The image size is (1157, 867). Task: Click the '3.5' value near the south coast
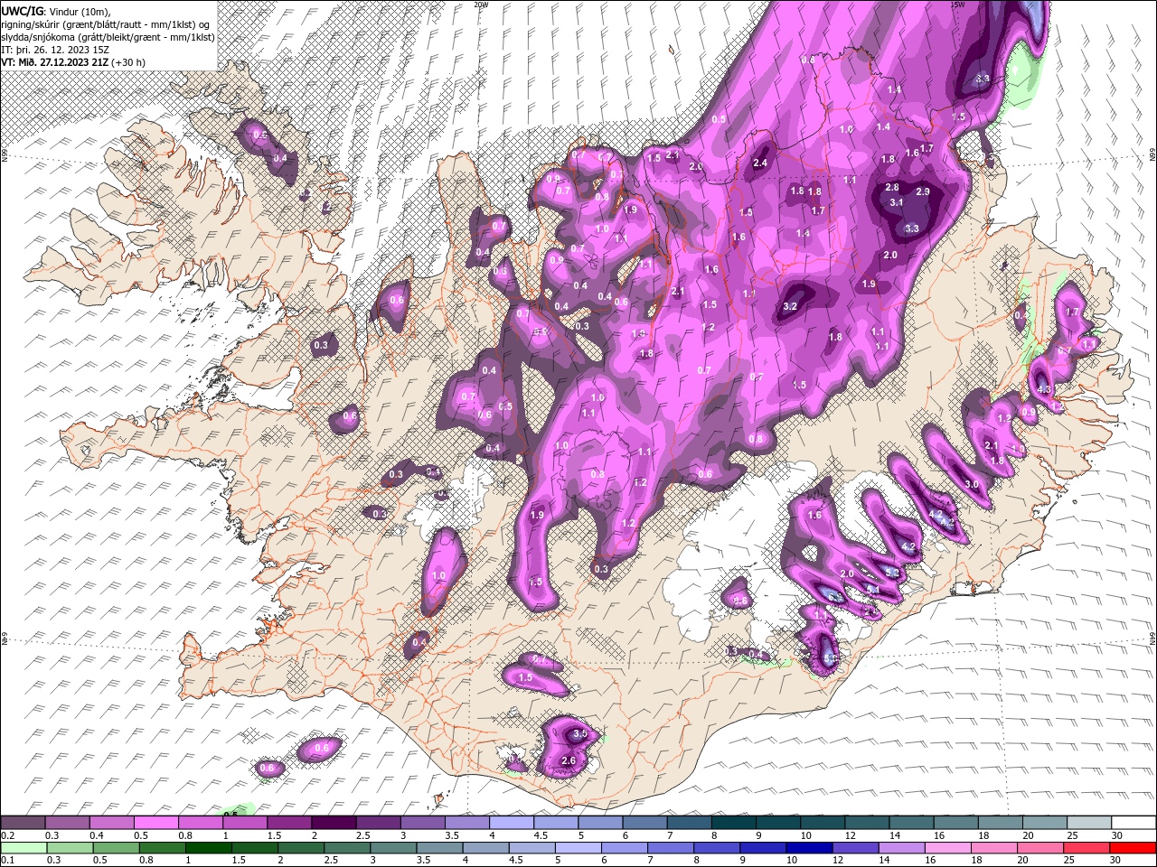click(x=580, y=734)
